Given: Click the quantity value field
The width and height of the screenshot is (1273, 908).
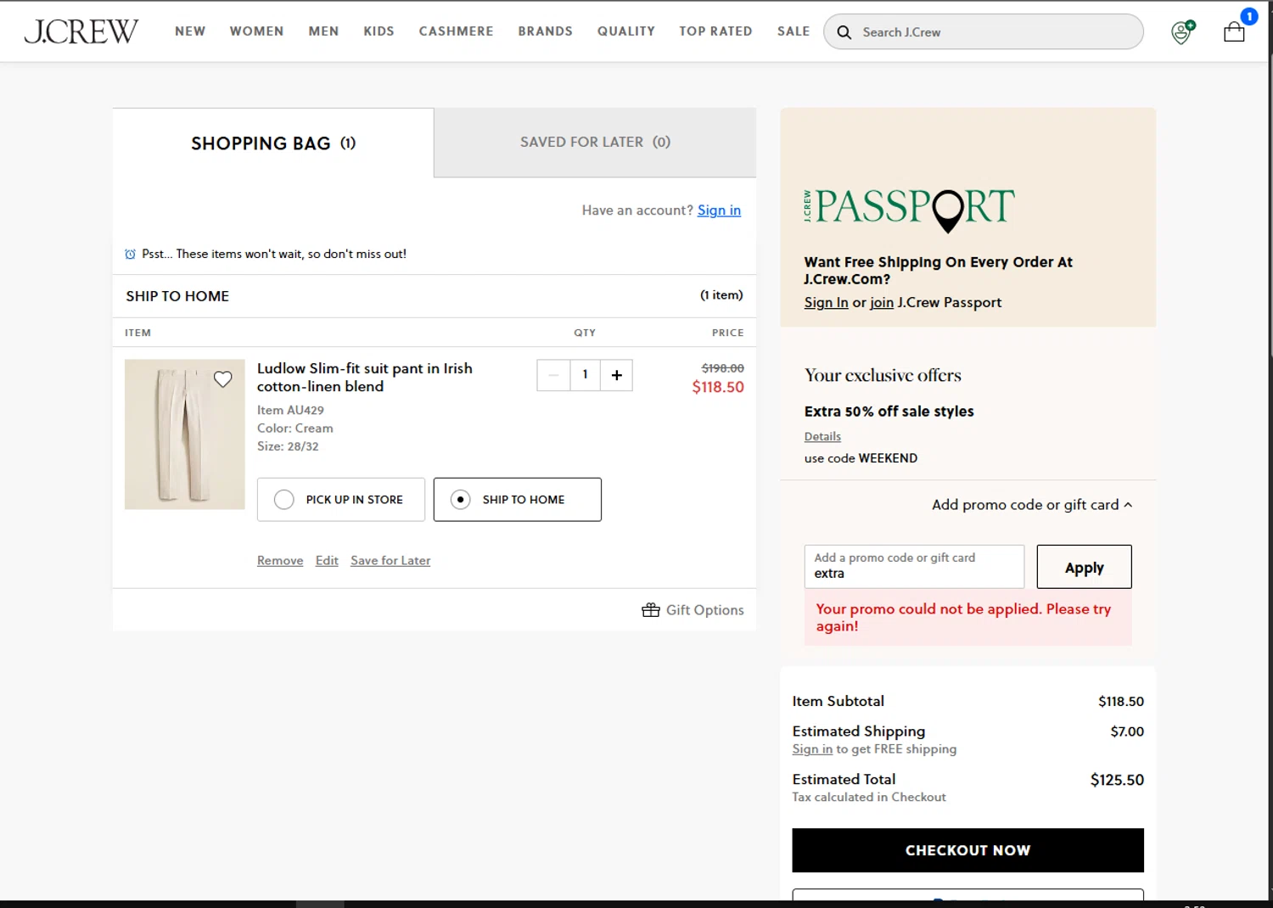Looking at the screenshot, I should (x=585, y=375).
